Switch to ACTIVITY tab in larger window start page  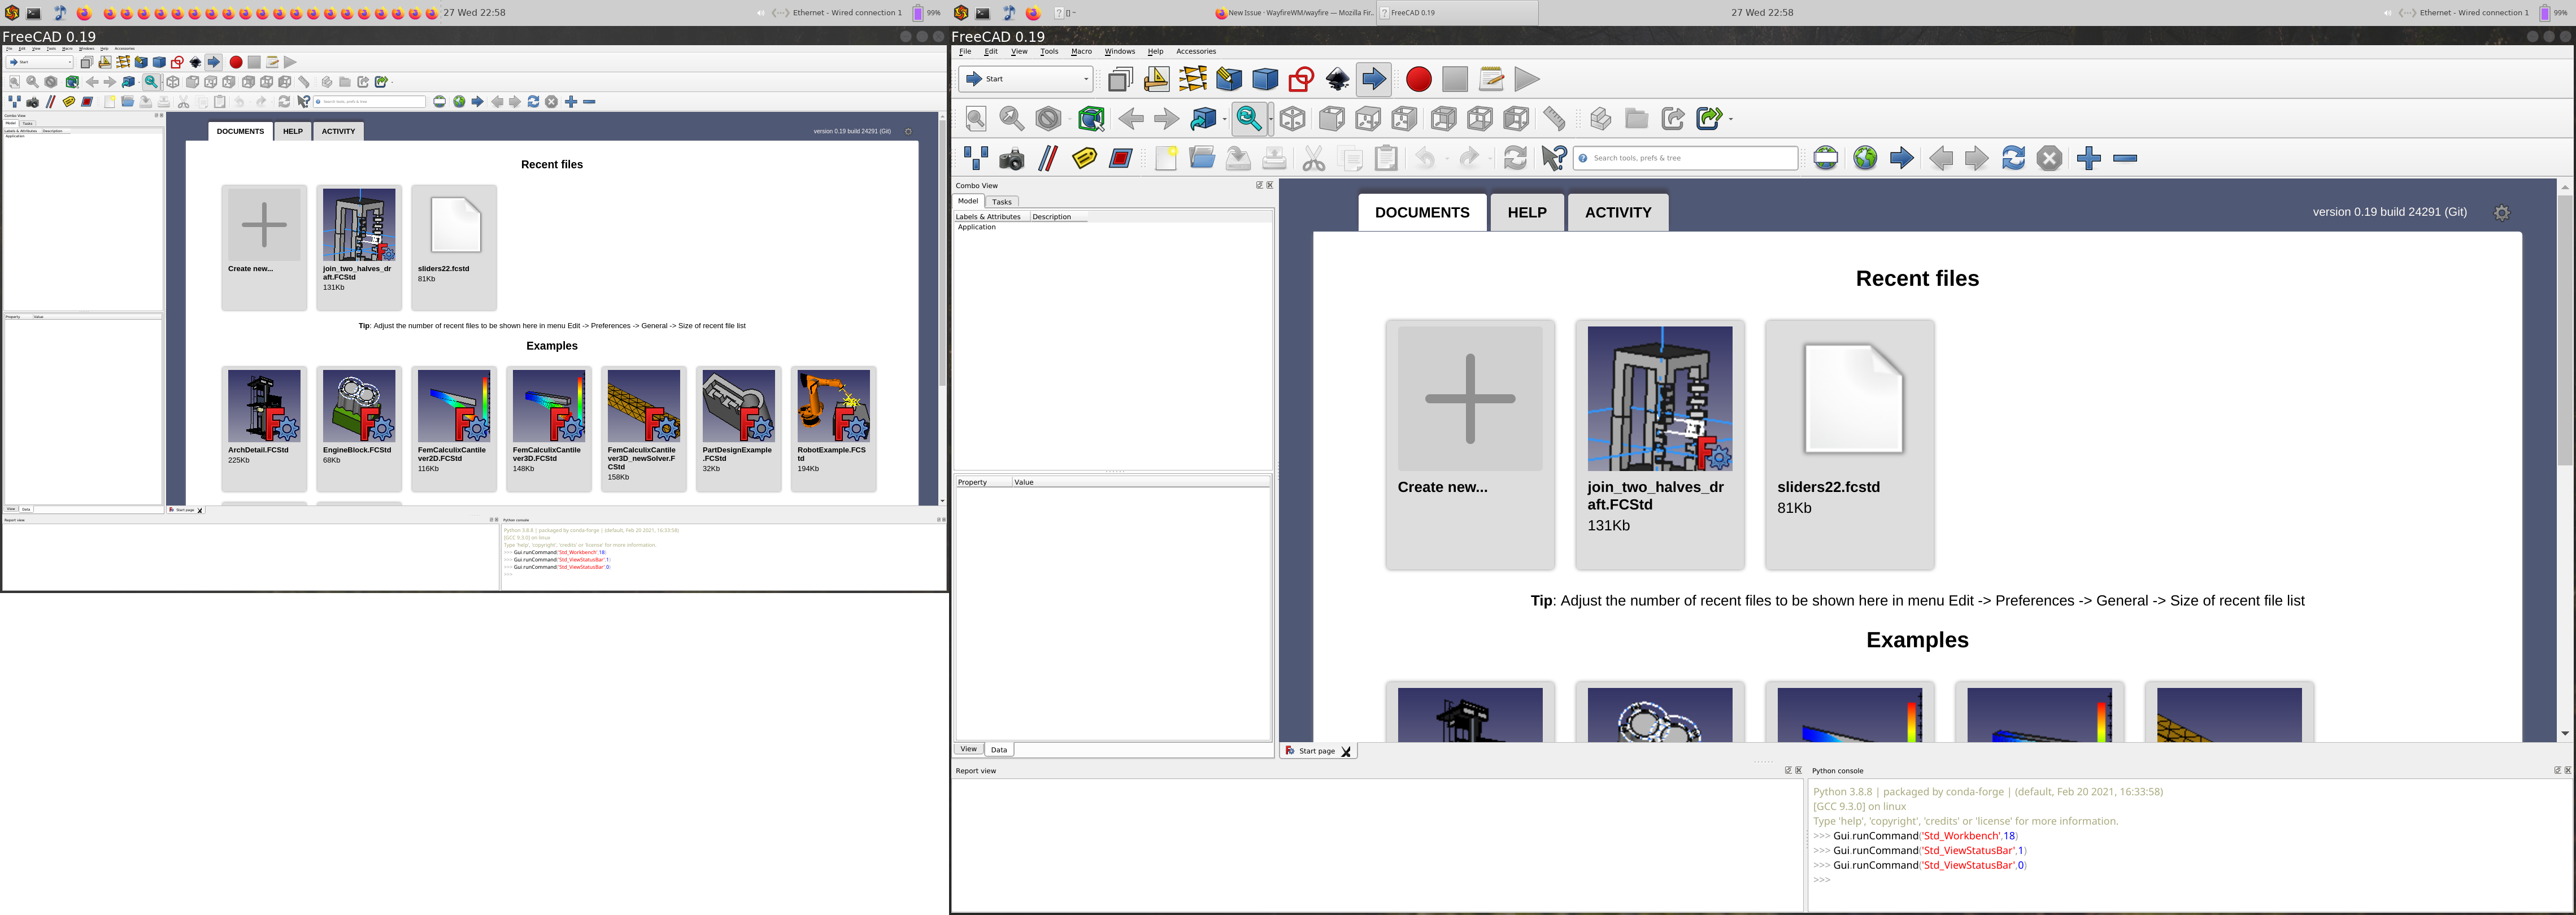tap(1618, 212)
